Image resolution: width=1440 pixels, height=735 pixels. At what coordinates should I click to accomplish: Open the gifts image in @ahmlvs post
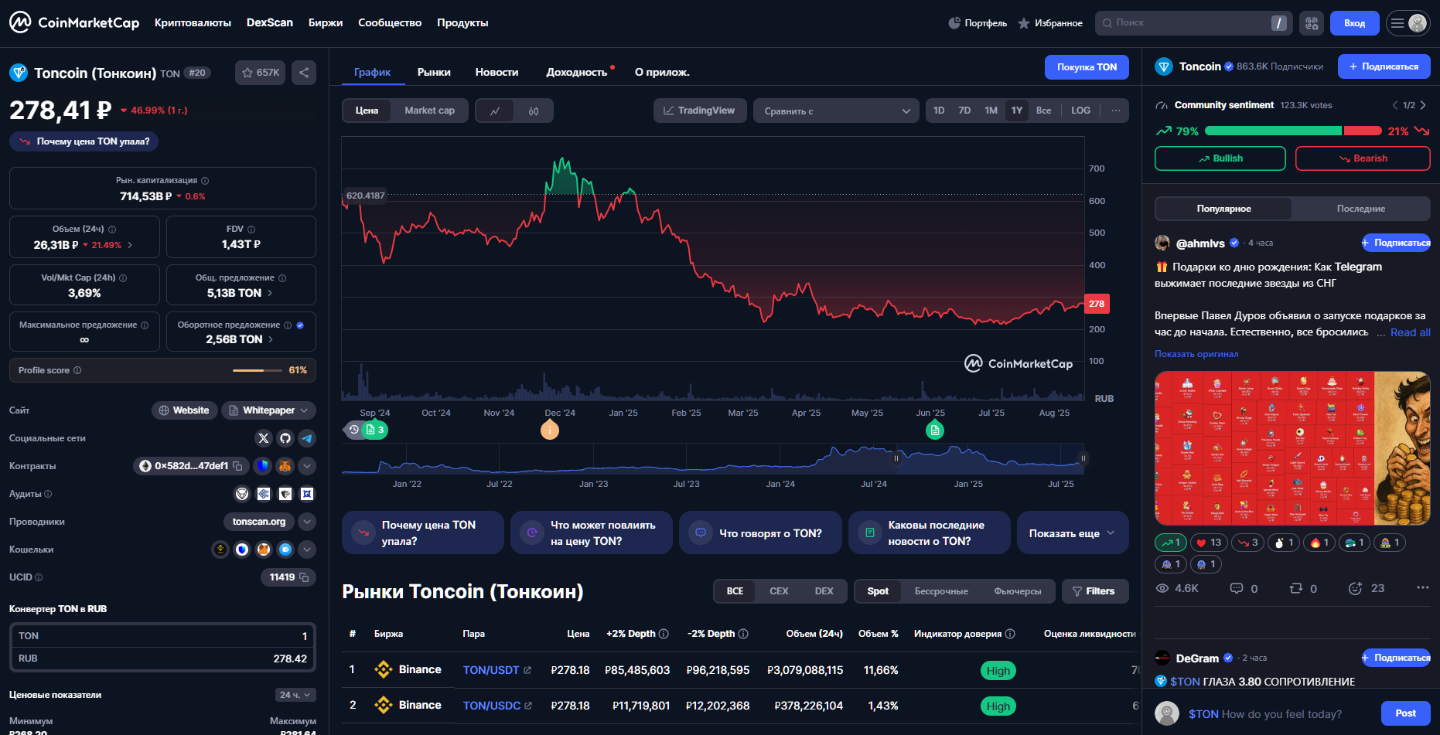(1292, 448)
